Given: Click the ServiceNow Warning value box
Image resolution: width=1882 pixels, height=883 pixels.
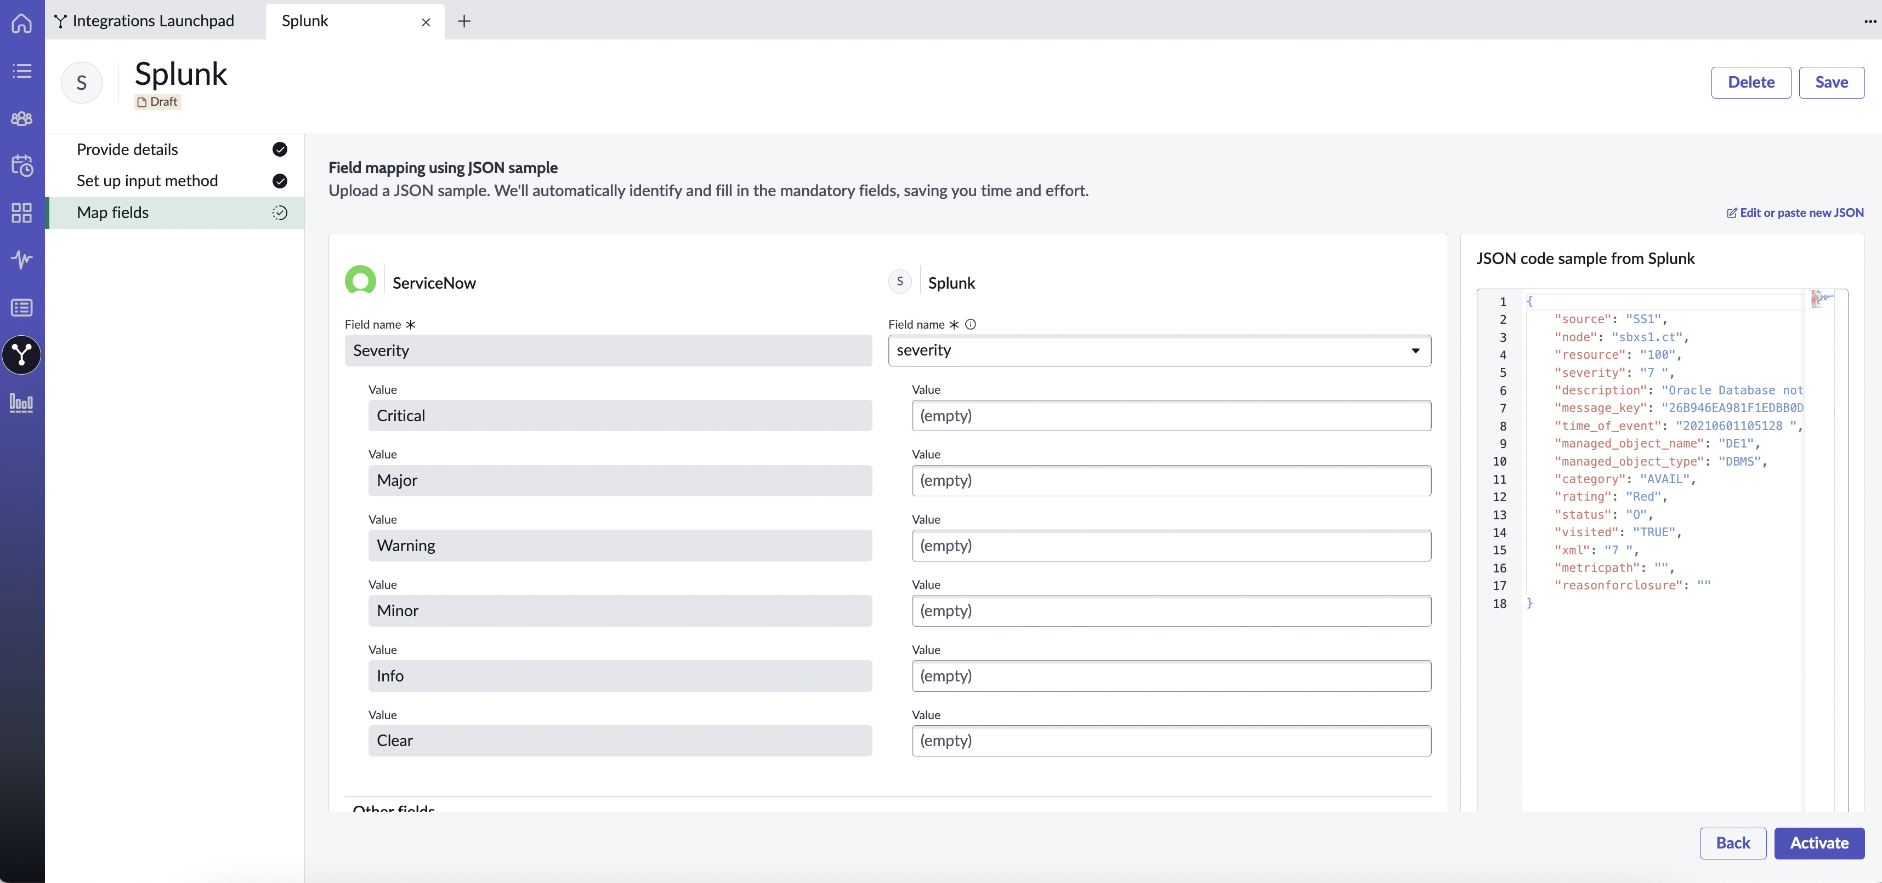Looking at the screenshot, I should tap(620, 546).
